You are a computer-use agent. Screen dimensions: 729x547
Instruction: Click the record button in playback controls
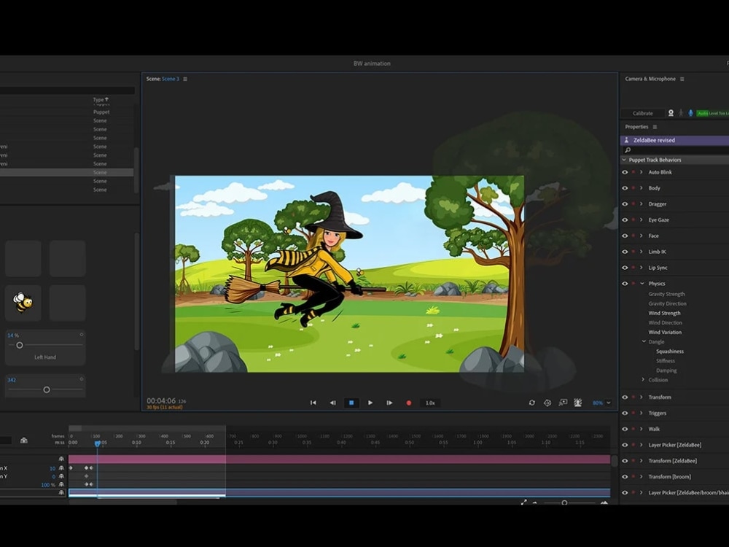click(x=410, y=402)
